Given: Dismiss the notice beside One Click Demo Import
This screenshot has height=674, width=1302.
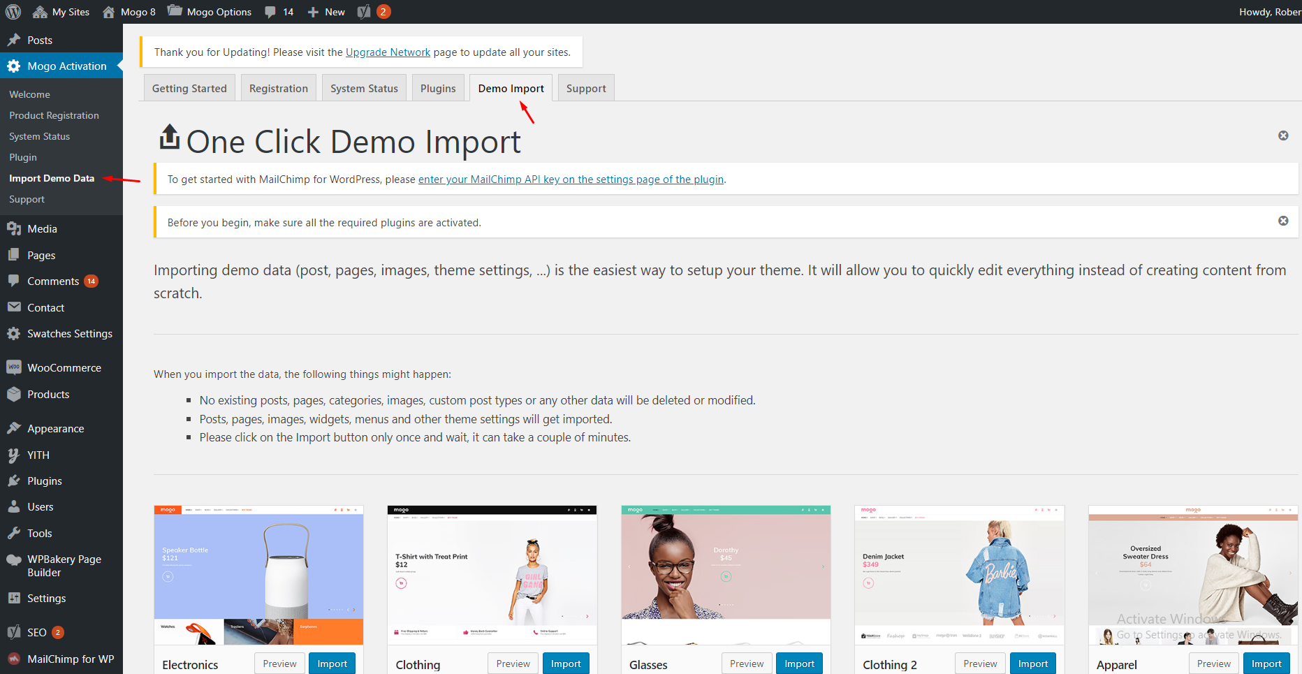Looking at the screenshot, I should 1283,135.
